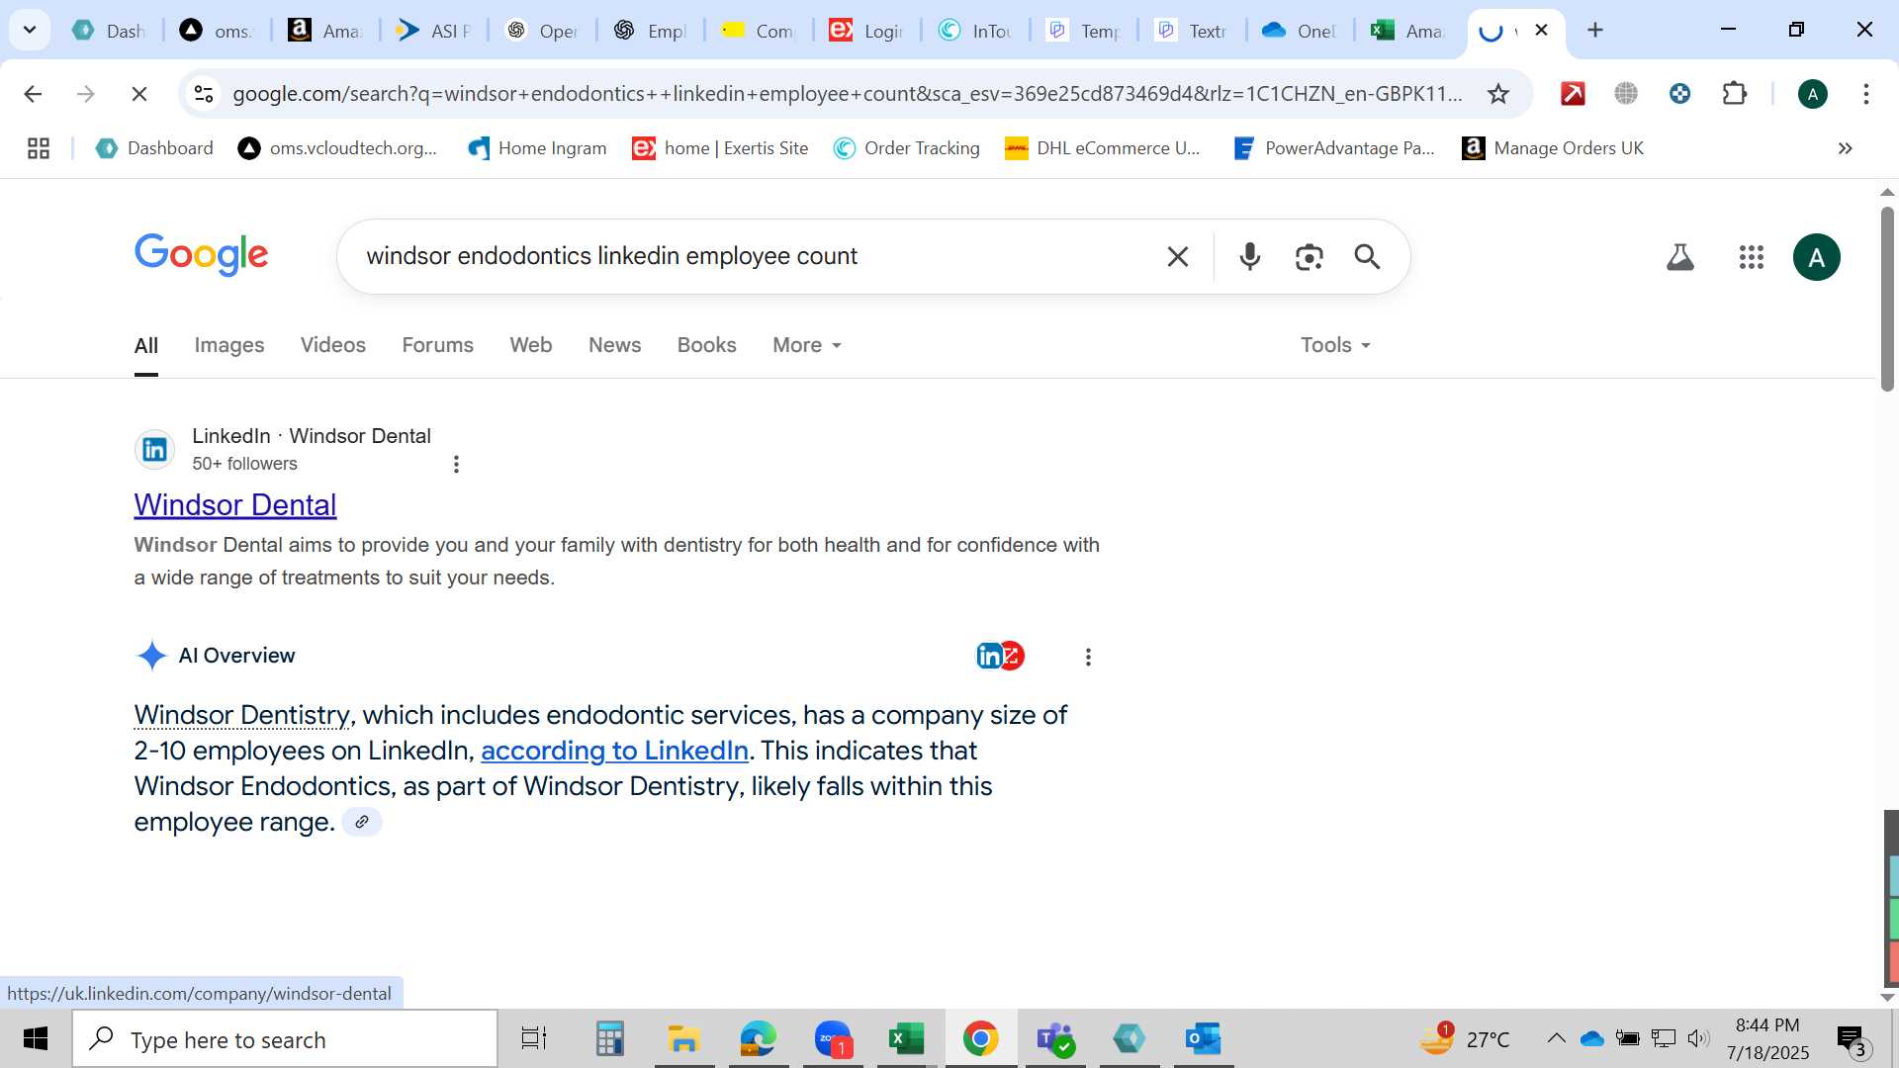Clear the search box with X icon

tap(1177, 257)
